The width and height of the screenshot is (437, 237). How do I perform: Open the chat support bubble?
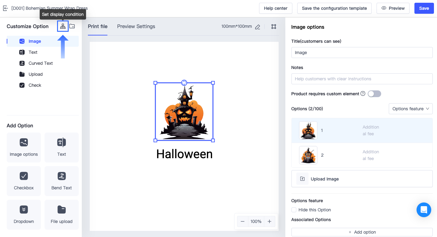[x=424, y=210]
